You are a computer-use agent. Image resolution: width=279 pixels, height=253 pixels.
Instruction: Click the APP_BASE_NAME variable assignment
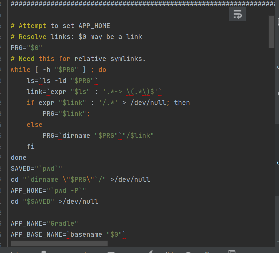(37, 234)
